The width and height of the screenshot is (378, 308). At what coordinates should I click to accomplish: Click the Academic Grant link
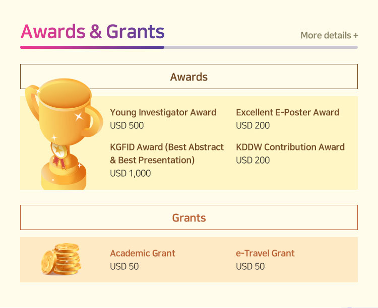pos(142,253)
